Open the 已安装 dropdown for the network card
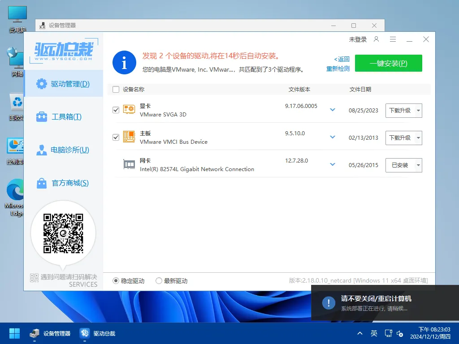The width and height of the screenshot is (459, 344). [x=418, y=165]
